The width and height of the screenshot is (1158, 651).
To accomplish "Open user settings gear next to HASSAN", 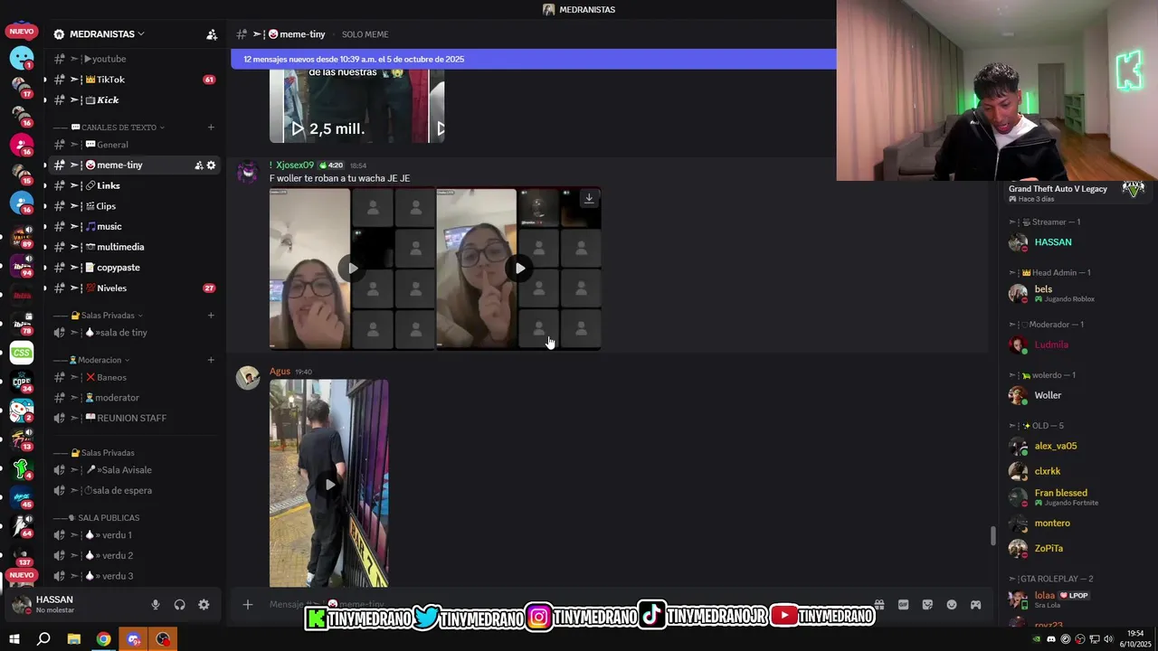I will 204,605.
